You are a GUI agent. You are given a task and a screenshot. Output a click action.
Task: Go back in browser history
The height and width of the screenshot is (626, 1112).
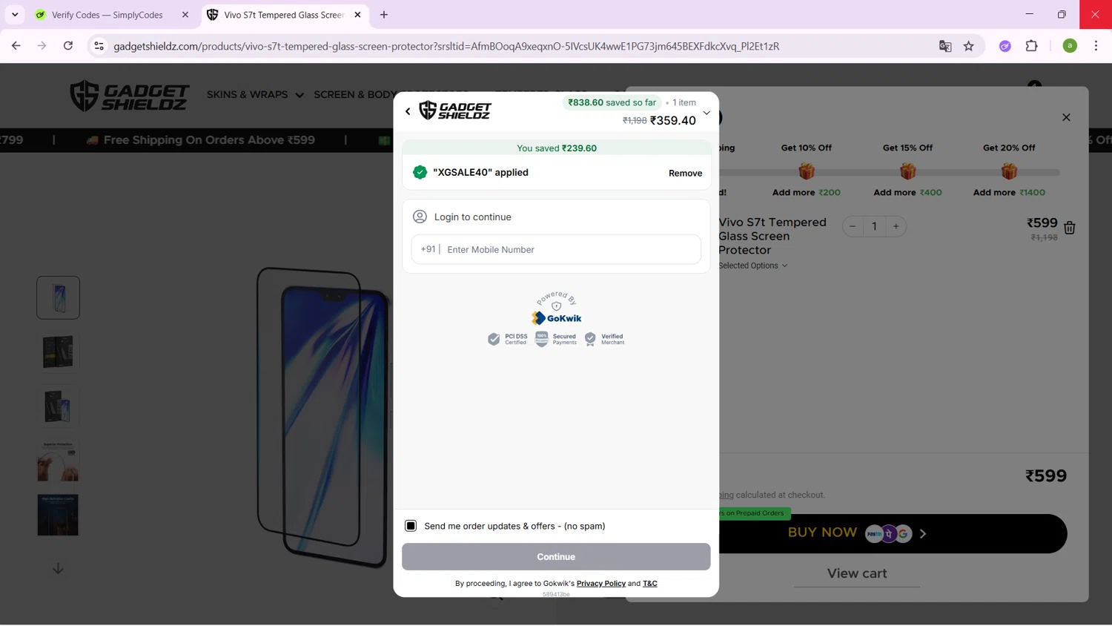[x=16, y=46]
